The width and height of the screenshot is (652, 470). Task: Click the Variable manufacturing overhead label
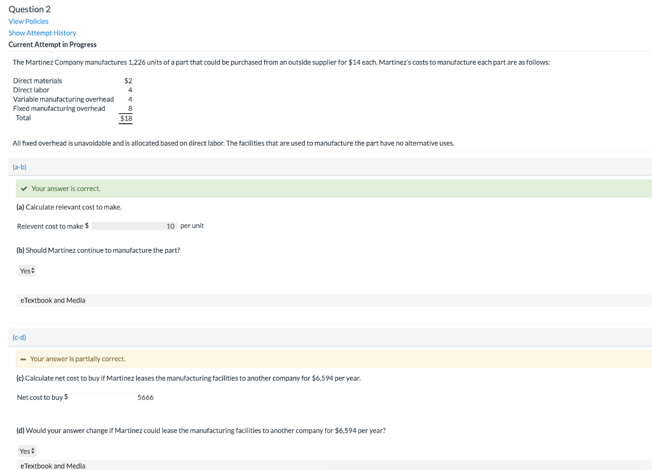click(x=64, y=99)
